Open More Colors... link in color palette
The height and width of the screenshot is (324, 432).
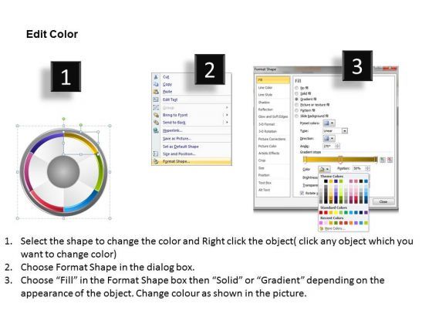pos(332,228)
